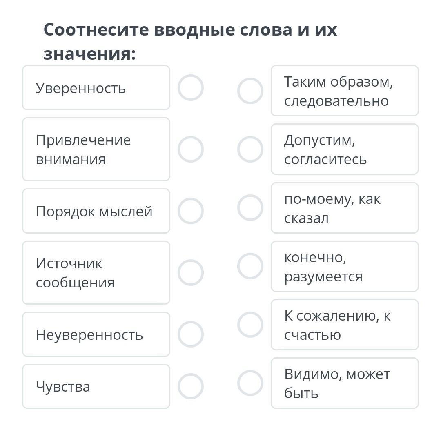
Task: Select the circle beside Допустим, согласитесь
Action: (x=250, y=149)
